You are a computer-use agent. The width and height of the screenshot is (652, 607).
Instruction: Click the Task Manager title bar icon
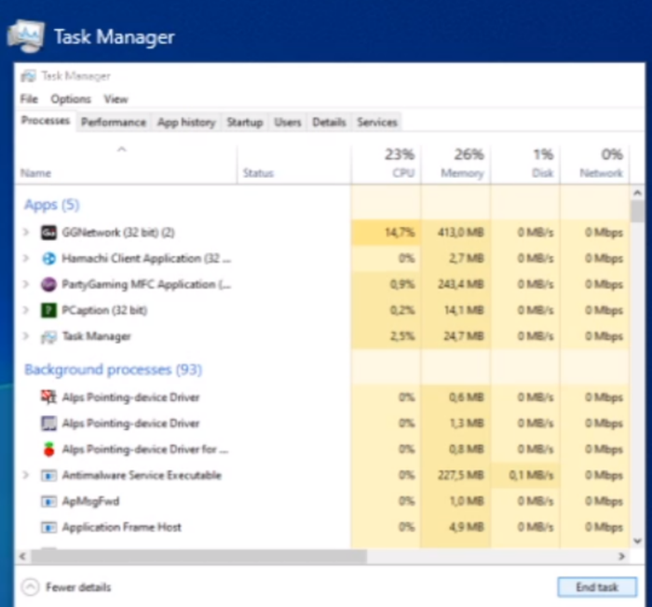pyautogui.click(x=28, y=76)
